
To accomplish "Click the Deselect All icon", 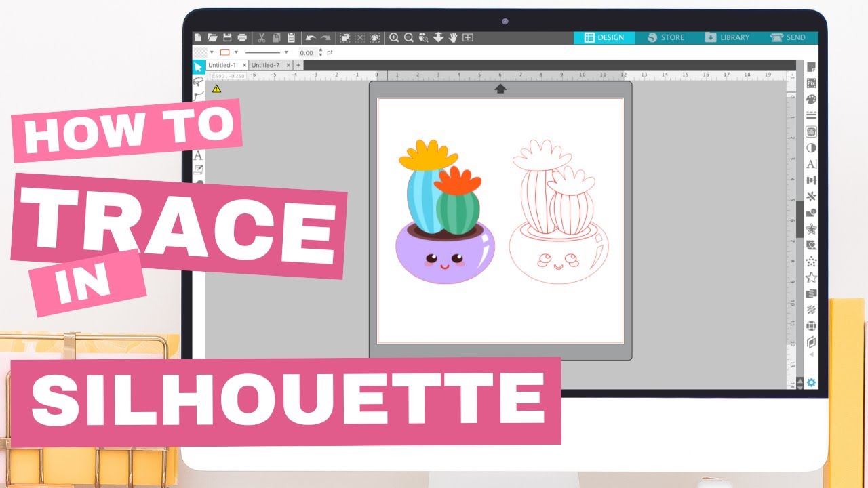I will point(360,38).
